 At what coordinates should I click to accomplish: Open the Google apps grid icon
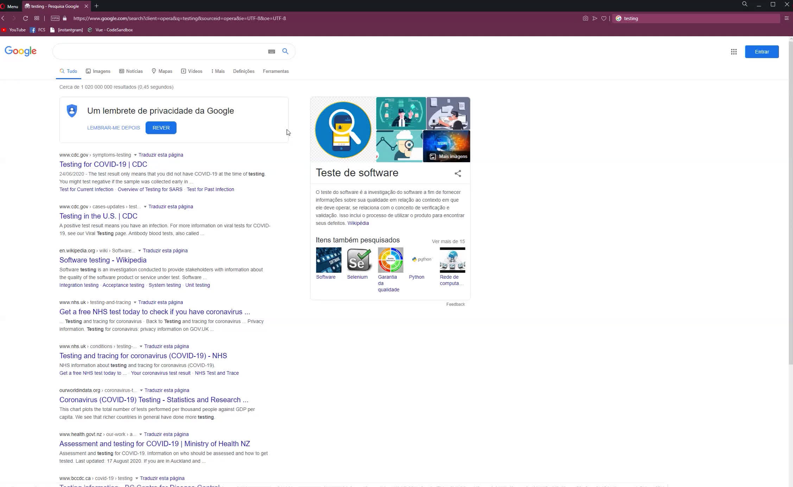click(734, 52)
